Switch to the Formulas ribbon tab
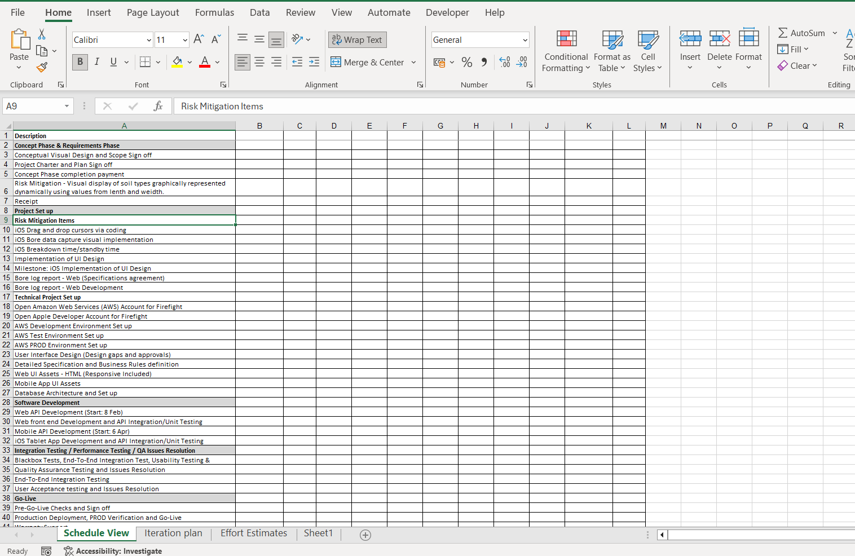This screenshot has height=556, width=855. coord(214,12)
